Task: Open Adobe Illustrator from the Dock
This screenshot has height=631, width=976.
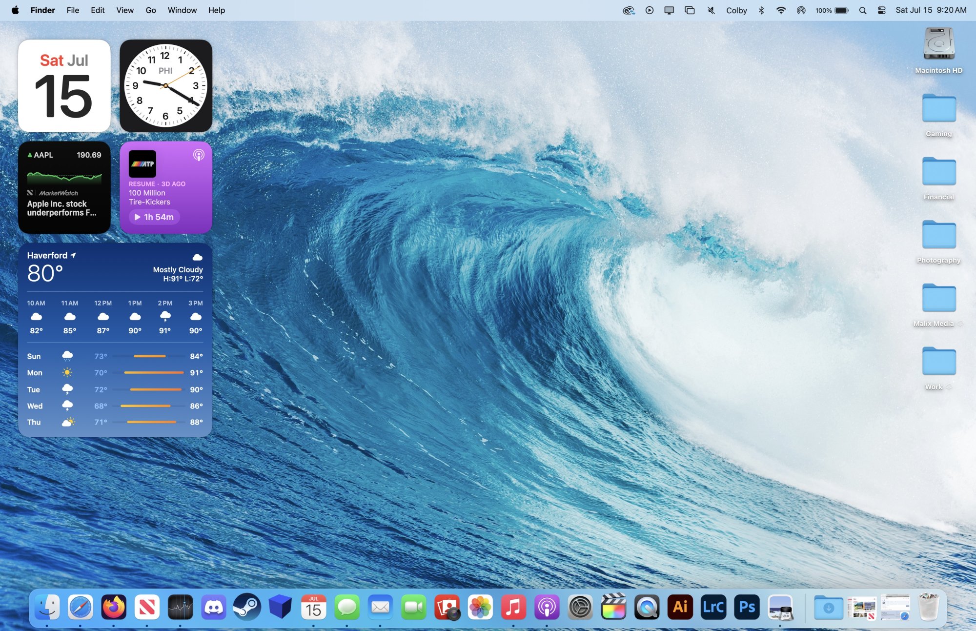Action: (680, 607)
